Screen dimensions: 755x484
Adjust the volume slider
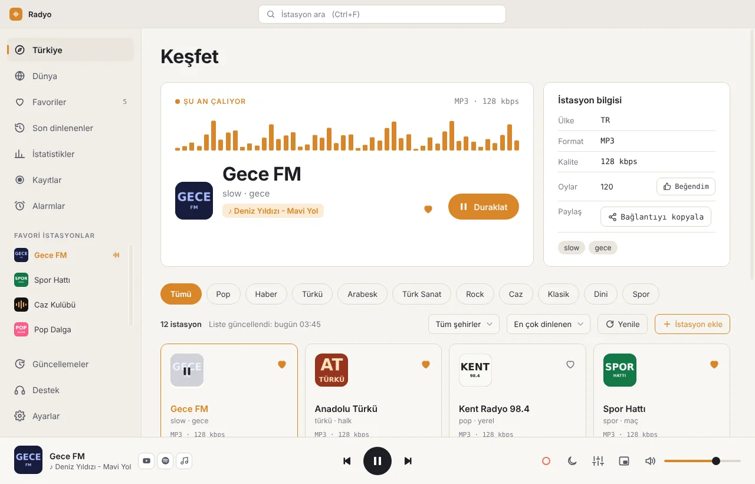click(x=703, y=461)
